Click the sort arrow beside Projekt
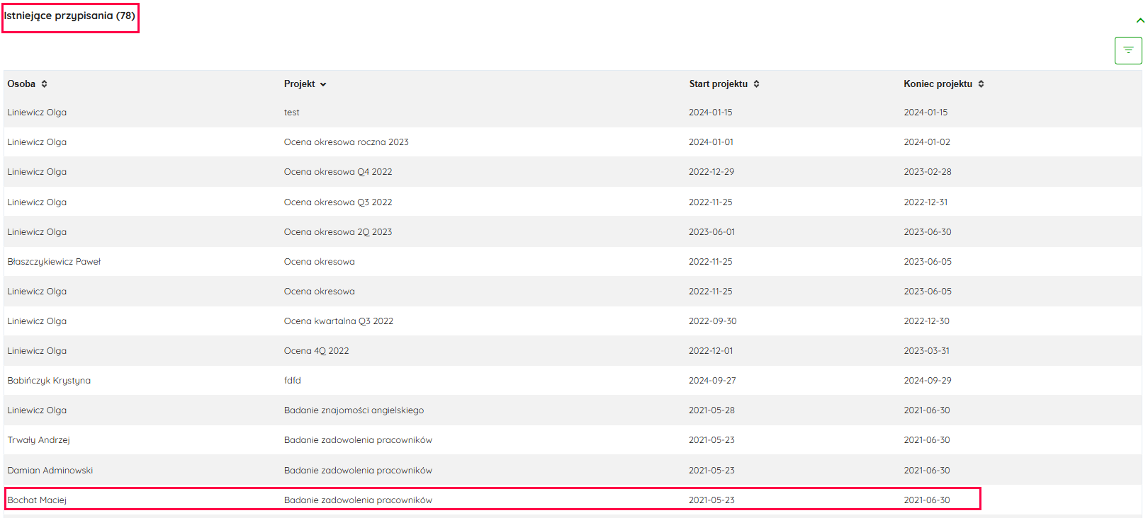The width and height of the screenshot is (1148, 518). [x=323, y=84]
